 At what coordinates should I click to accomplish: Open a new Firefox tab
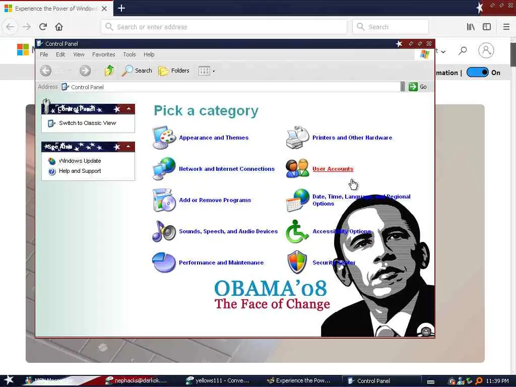(x=121, y=8)
